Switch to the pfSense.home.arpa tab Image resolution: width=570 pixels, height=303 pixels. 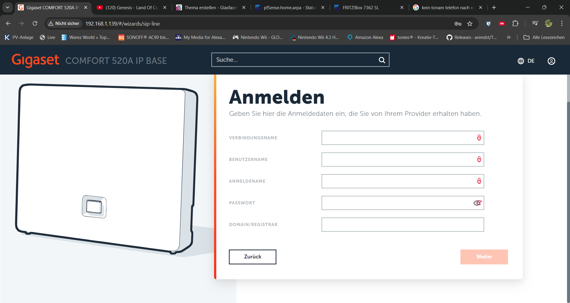pyautogui.click(x=290, y=8)
